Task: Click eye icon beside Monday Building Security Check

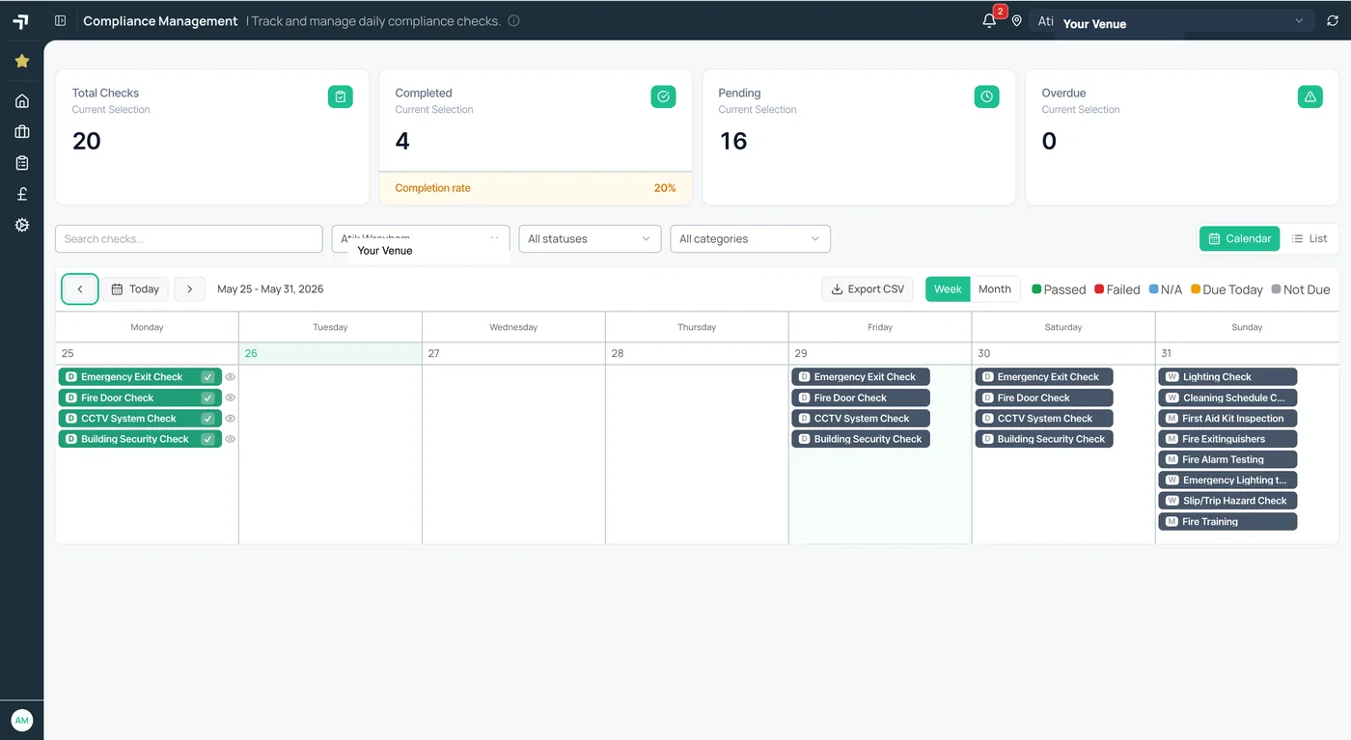Action: pos(231,439)
